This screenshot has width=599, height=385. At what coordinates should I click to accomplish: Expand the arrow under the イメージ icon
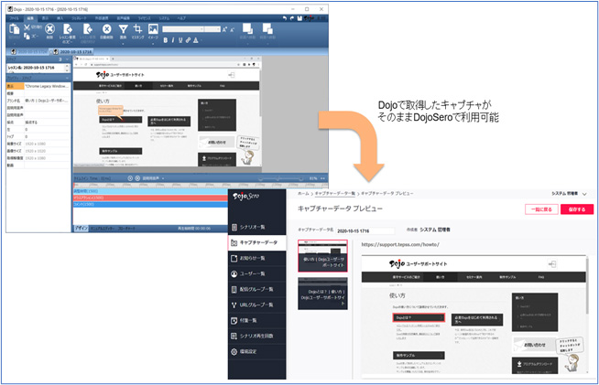click(153, 44)
